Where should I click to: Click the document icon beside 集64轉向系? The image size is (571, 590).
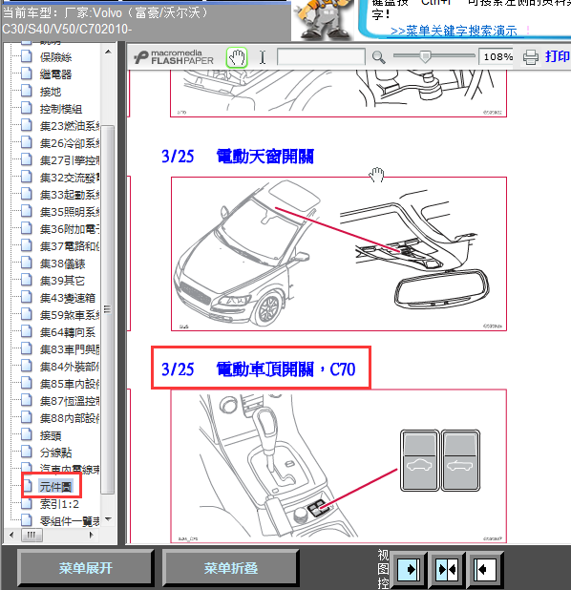coord(27,331)
